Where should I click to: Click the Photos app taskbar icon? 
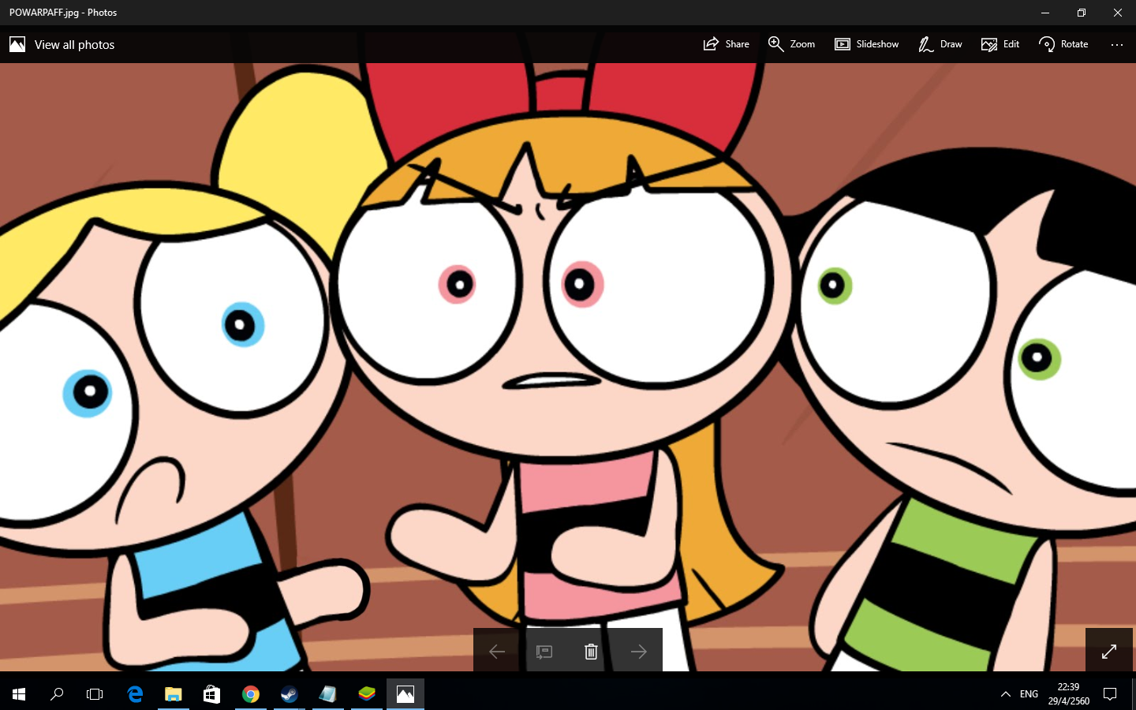click(405, 694)
